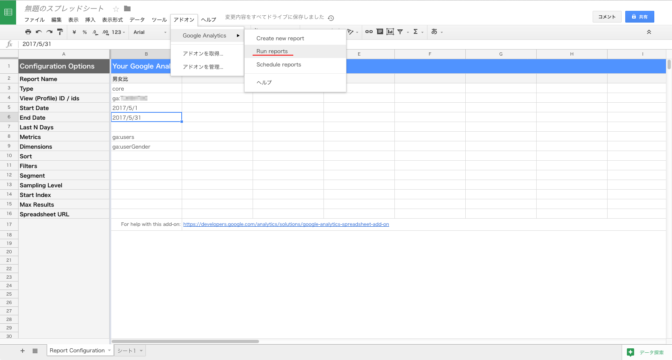The width and height of the screenshot is (672, 360).
Task: Select the cell containing ga:userGender
Action: (x=146, y=147)
